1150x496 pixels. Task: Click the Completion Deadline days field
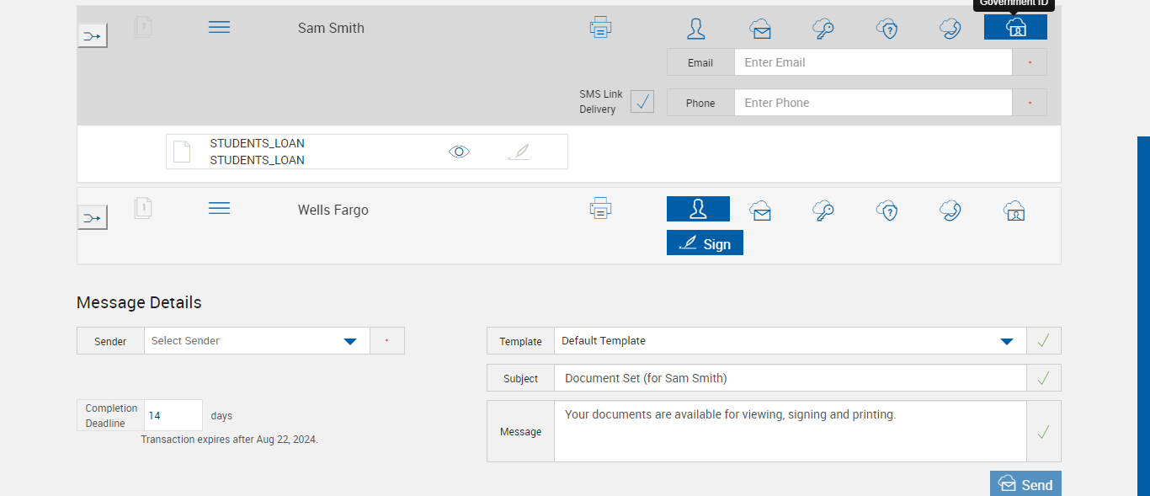coord(173,415)
